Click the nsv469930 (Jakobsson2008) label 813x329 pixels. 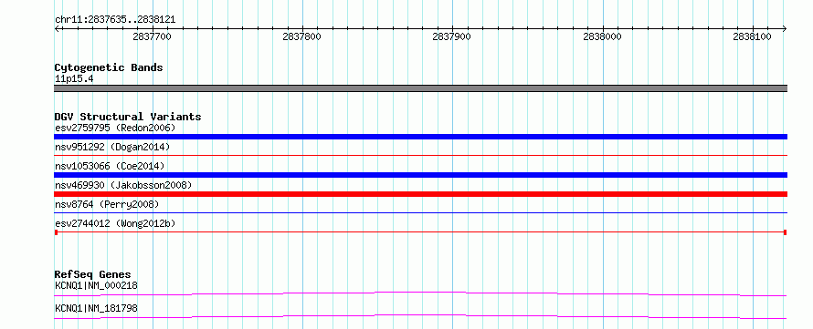pyautogui.click(x=123, y=185)
